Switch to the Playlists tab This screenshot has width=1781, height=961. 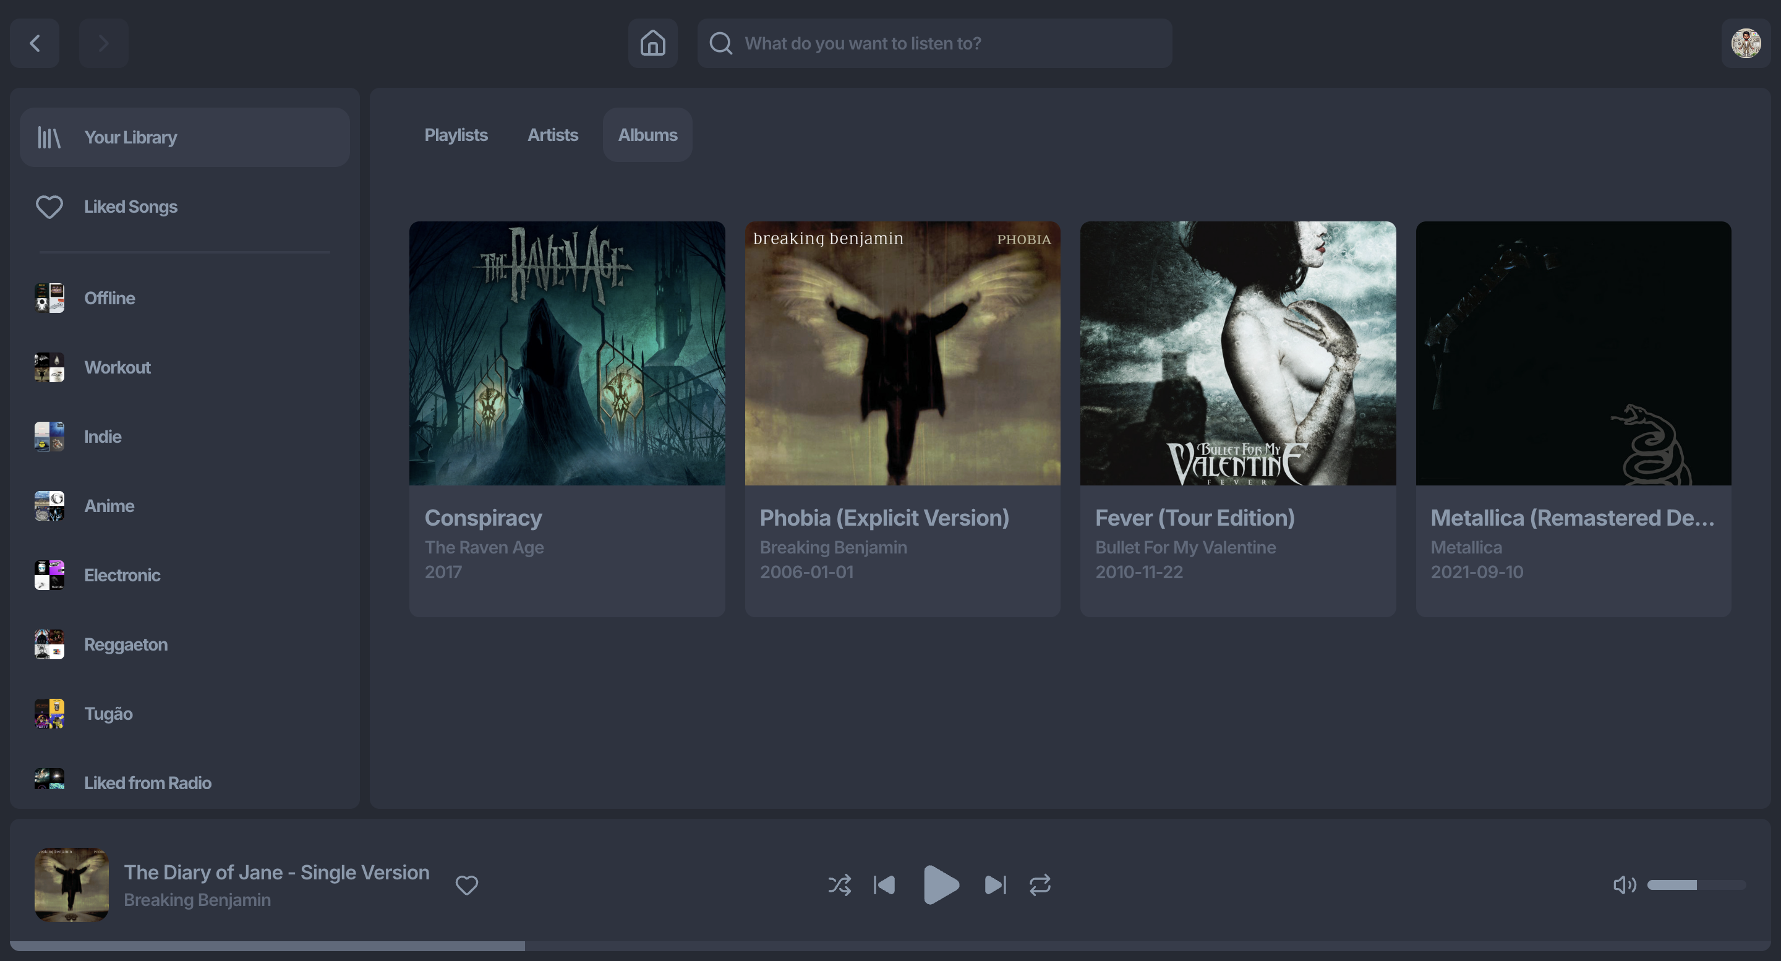point(456,135)
